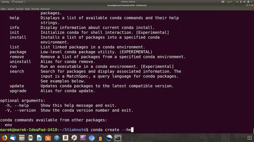The height and width of the screenshot is (142, 254).
Task: Open LibreOffice Writer from the dock
Action: coord(39,138)
